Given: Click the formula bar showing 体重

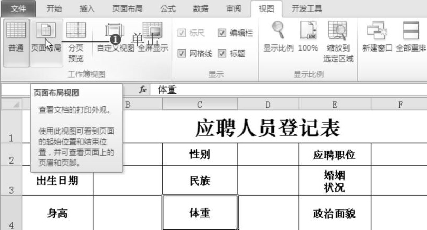Looking at the screenshot, I should click(x=288, y=89).
